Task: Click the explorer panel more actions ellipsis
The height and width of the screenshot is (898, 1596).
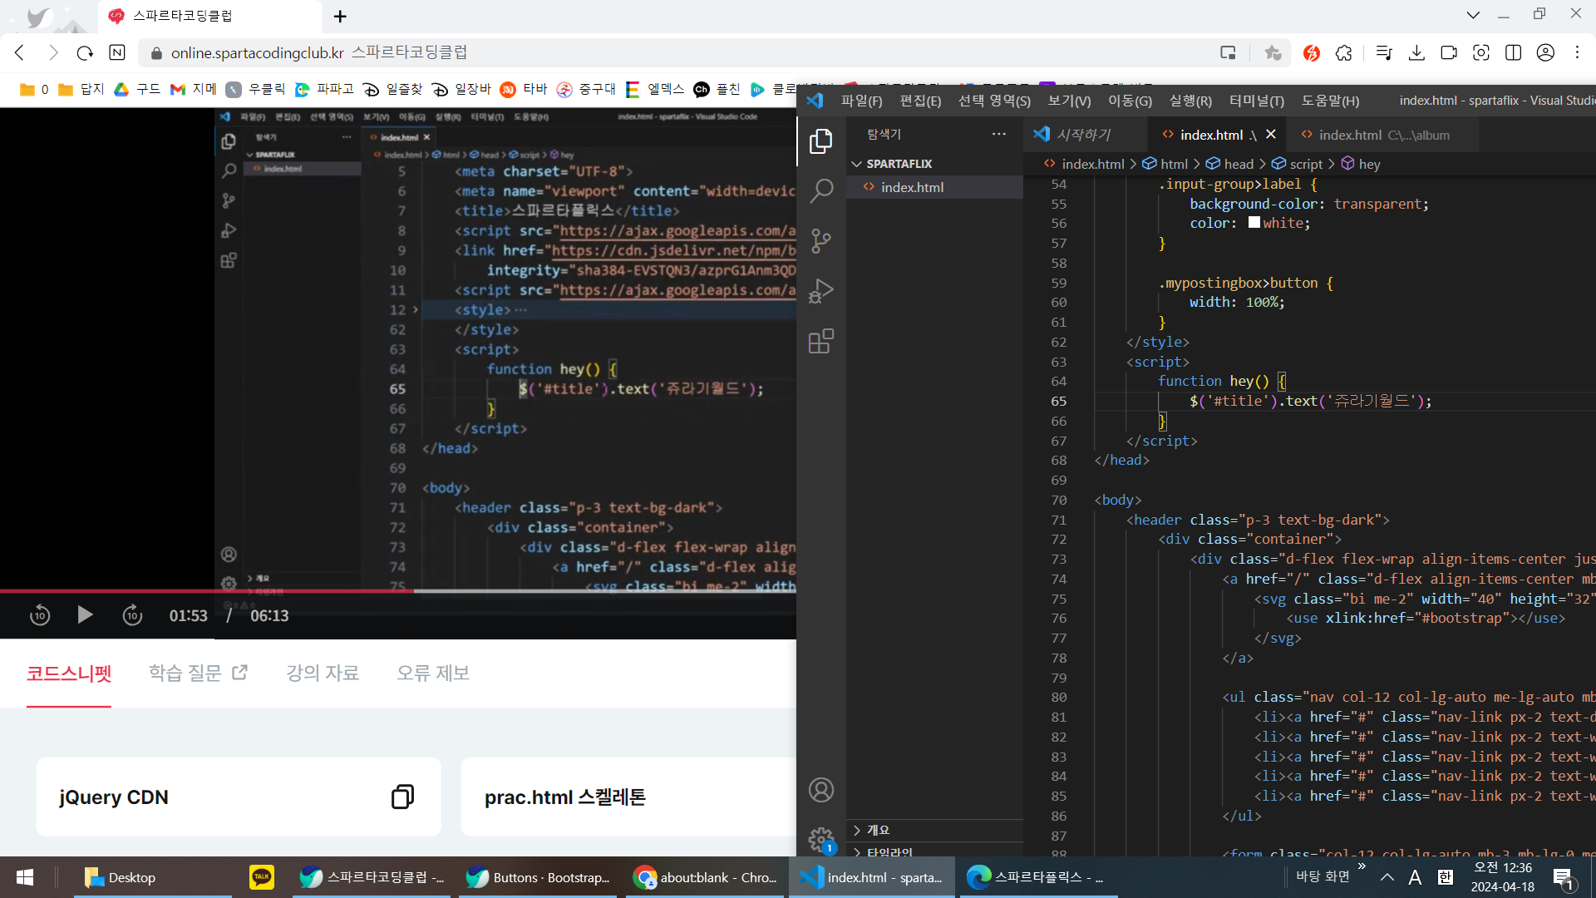Action: pos(999,134)
